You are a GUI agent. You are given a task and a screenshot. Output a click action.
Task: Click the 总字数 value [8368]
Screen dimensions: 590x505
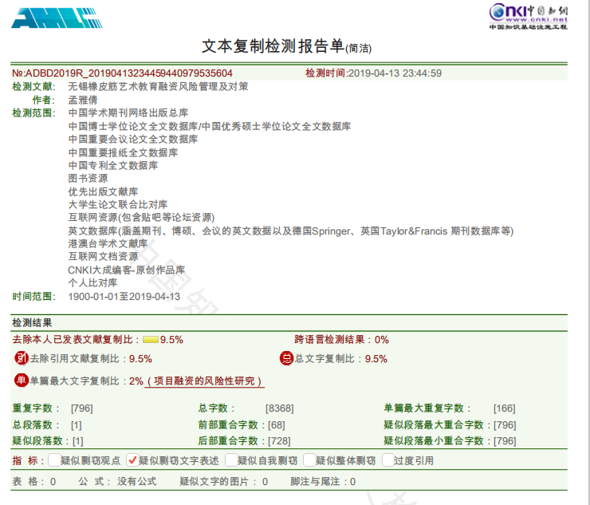280,408
